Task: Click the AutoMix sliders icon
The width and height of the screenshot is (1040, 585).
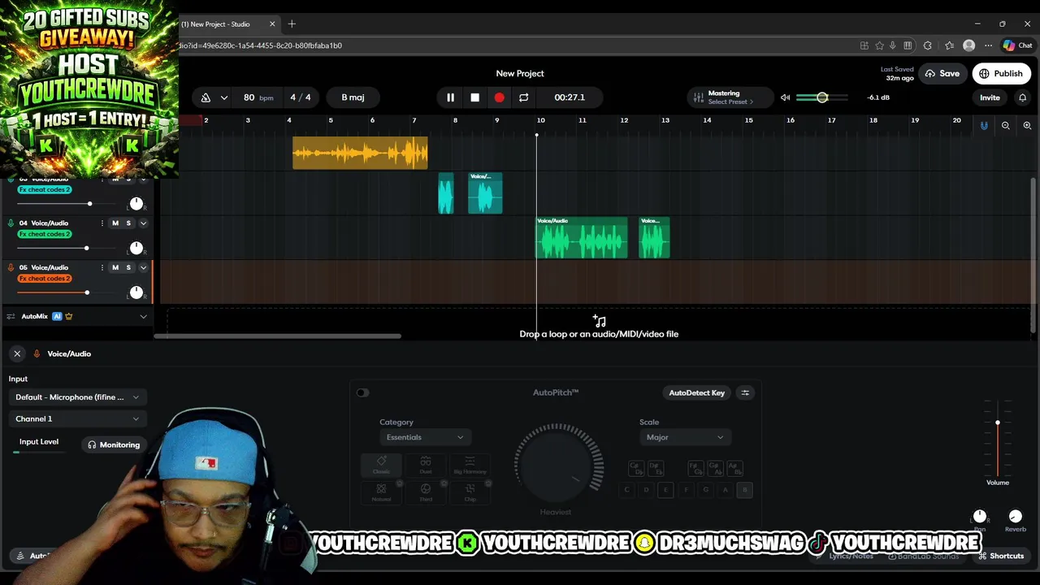Action: click(x=11, y=316)
